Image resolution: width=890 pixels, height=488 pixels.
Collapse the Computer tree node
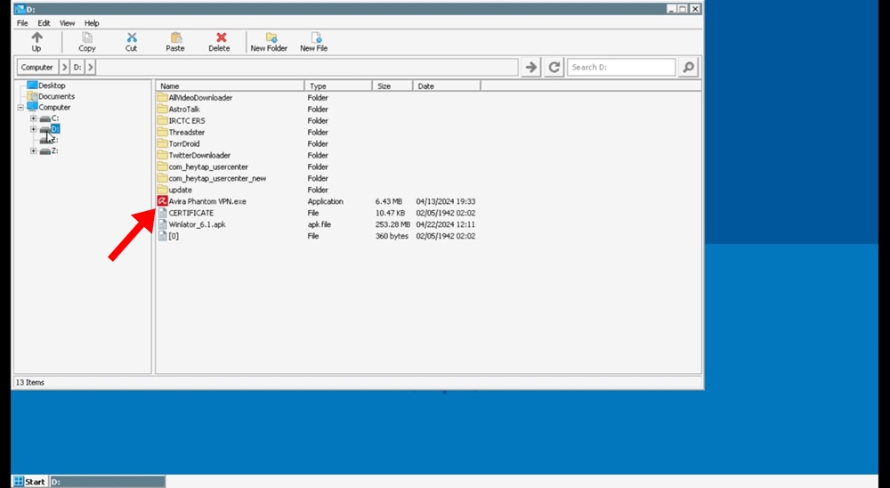click(x=21, y=108)
